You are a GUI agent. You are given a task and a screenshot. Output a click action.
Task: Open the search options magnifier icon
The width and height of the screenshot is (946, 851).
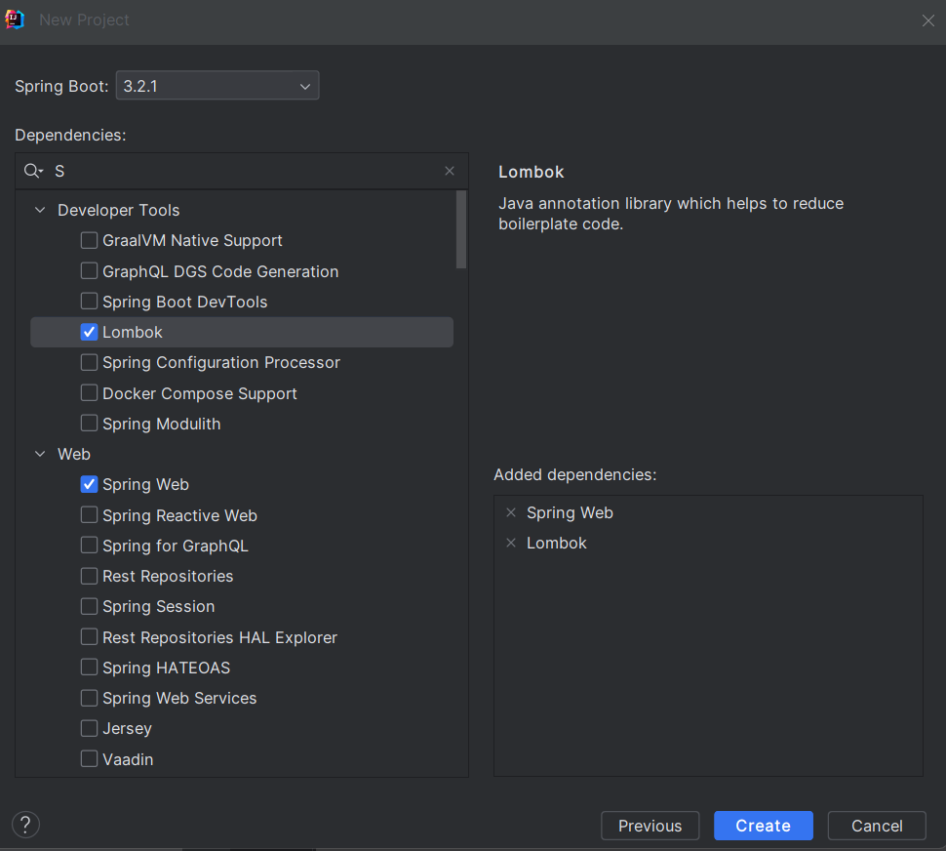(33, 172)
